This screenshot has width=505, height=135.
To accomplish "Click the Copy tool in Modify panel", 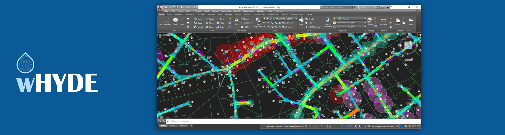I will (198, 23).
